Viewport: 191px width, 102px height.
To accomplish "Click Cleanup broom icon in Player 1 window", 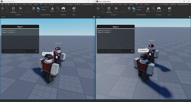I will tap(52, 8).
